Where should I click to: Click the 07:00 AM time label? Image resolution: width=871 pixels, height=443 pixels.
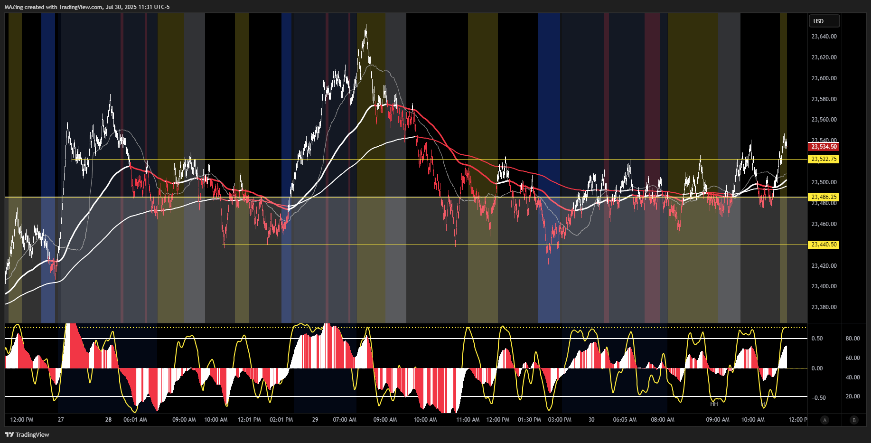coord(345,420)
